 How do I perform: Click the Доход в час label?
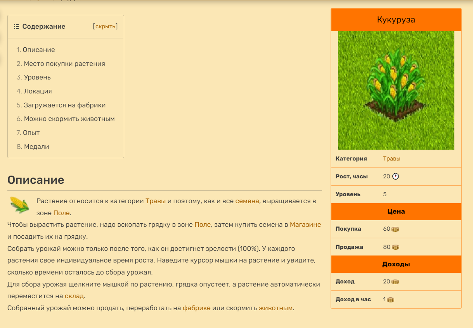click(353, 299)
